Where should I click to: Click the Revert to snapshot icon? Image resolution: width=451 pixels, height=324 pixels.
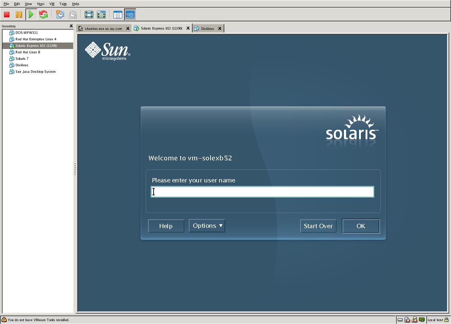pyautogui.click(x=73, y=14)
